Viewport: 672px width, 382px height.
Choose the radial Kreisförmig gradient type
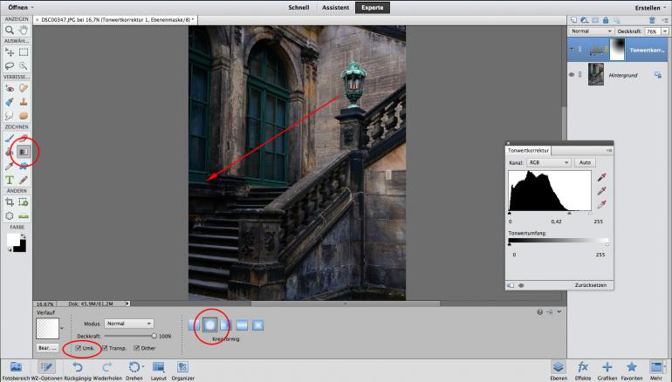[x=209, y=325]
